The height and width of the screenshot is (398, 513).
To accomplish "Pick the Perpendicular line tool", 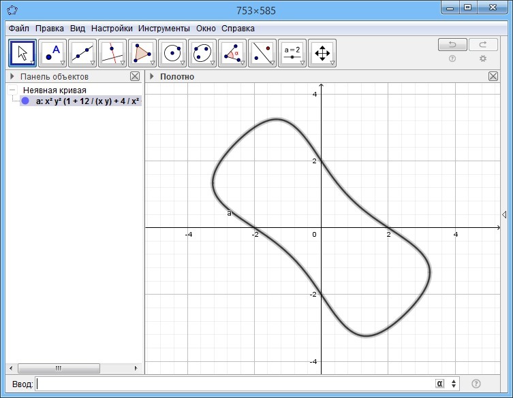I will pyautogui.click(x=112, y=52).
